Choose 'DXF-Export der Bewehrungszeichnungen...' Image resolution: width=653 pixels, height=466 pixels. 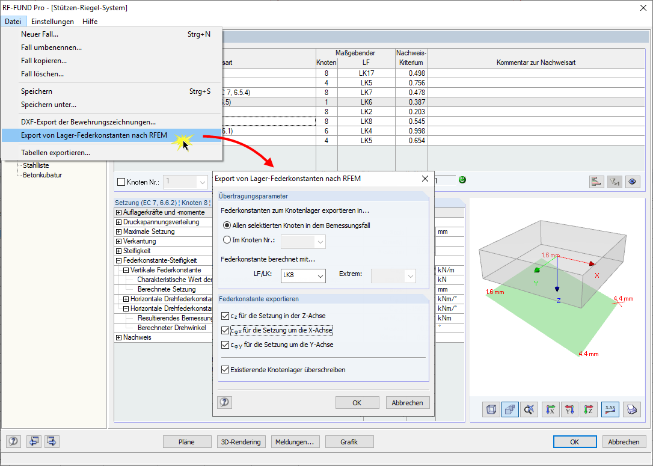coord(112,122)
